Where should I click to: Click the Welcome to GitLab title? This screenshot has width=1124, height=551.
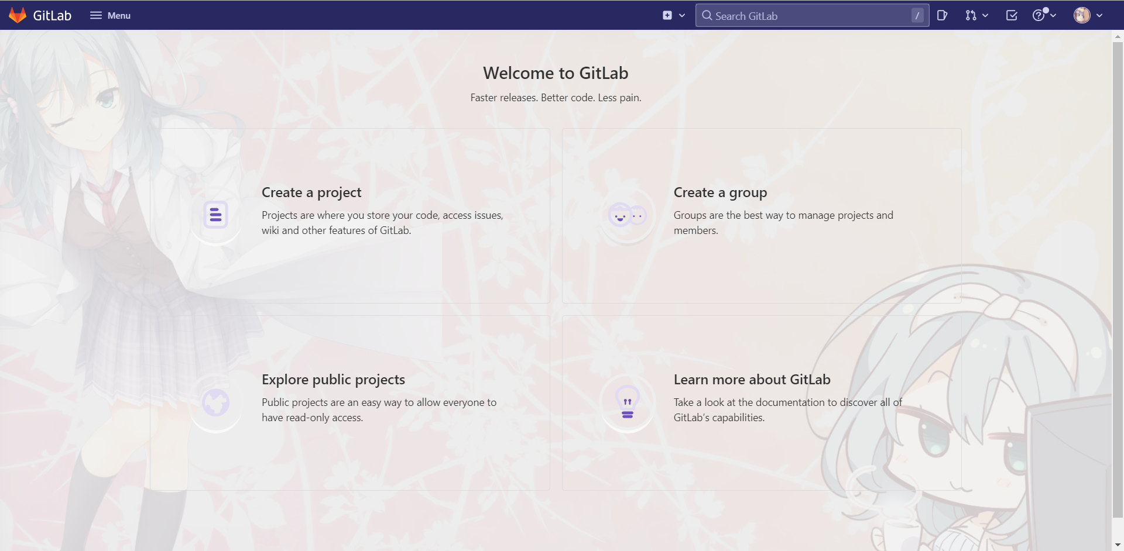coord(556,73)
